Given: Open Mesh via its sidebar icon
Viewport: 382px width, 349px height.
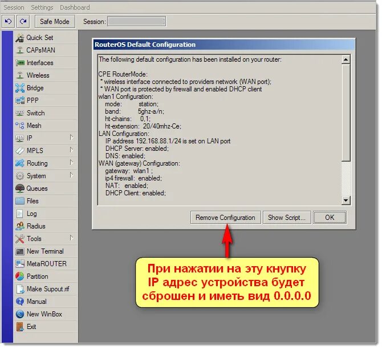Looking at the screenshot, I should [x=20, y=126].
